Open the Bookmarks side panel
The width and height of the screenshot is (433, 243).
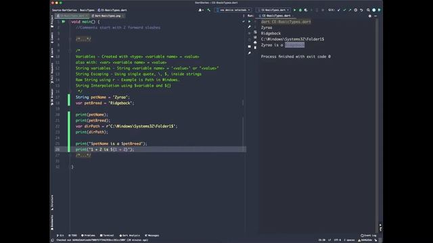pyautogui.click(x=52, y=222)
